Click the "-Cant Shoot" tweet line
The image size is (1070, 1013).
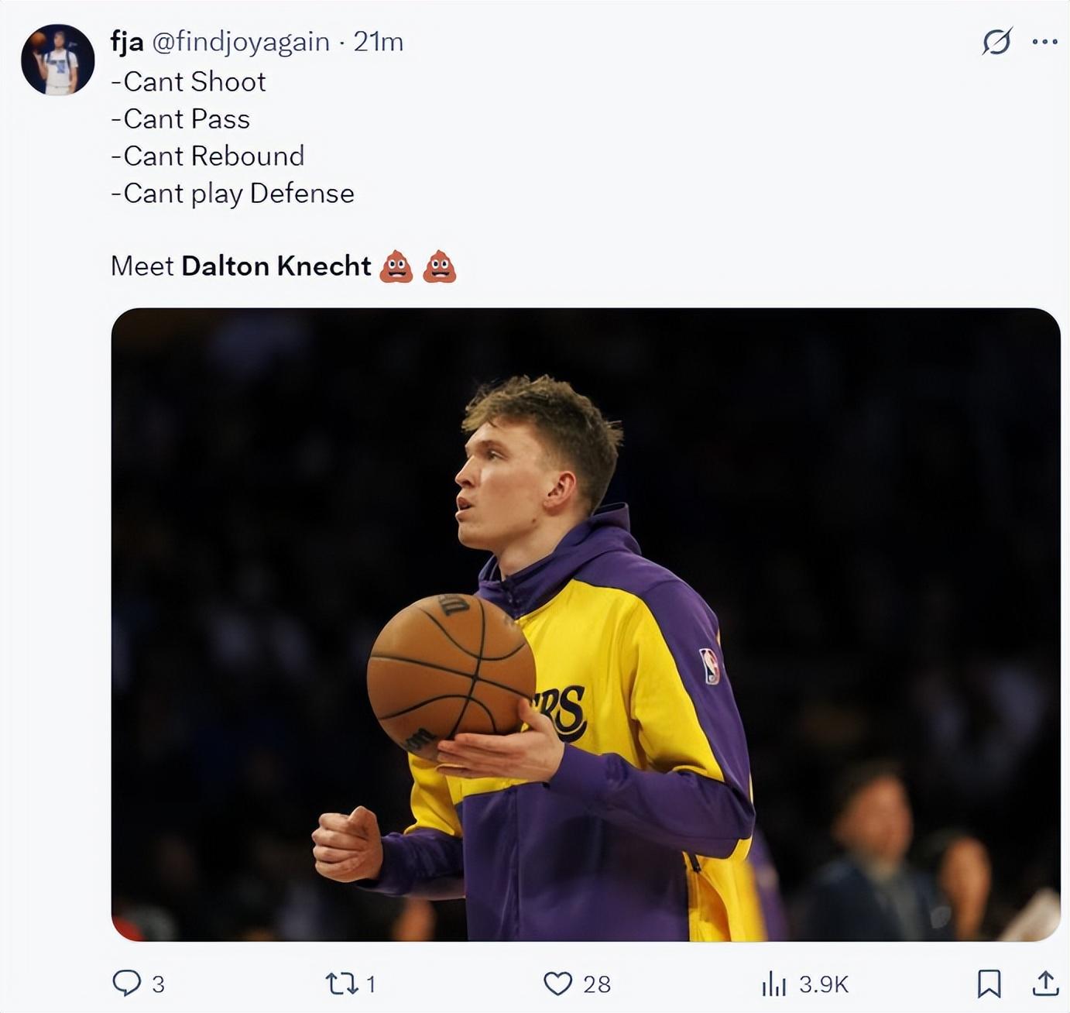pos(189,82)
